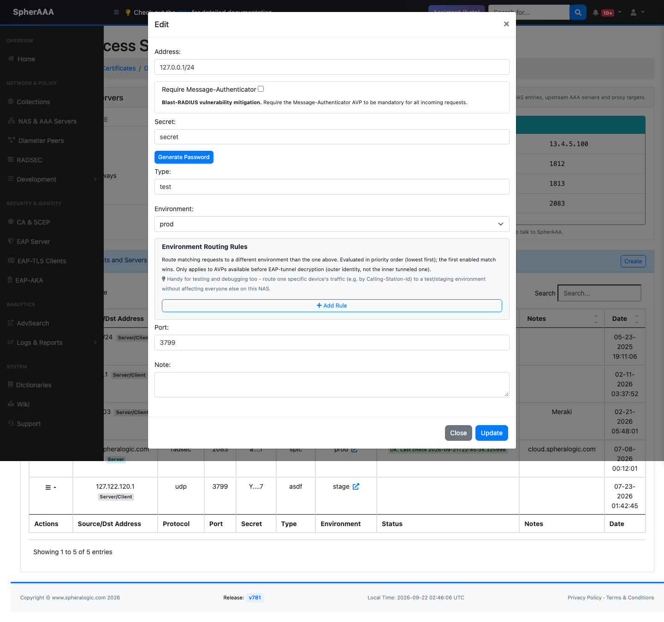Click the Update button in the dialog

492,433
